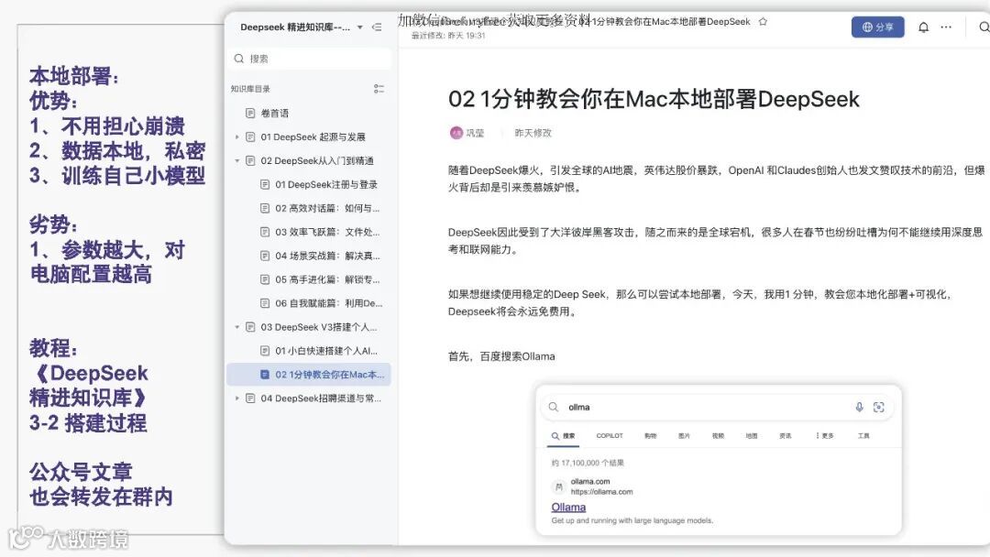Expand the 01 DeepSeek 起源与发展 section

click(236, 137)
